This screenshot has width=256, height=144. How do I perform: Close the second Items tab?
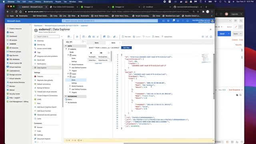pos(120,43)
